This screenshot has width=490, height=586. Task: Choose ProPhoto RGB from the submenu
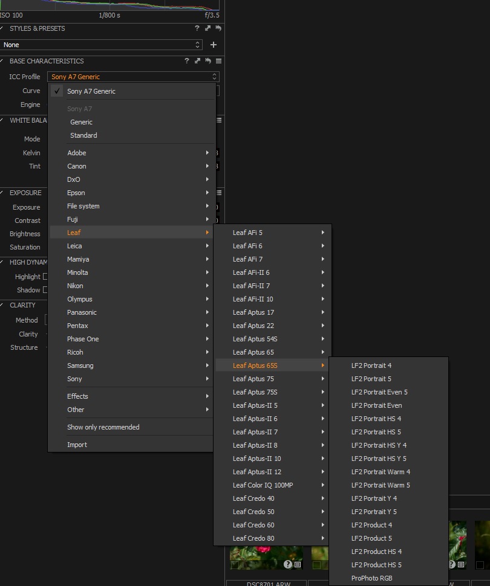(x=371, y=578)
